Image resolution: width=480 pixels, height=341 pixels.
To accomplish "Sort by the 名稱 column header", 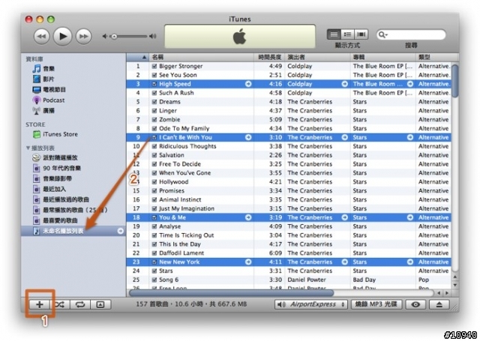I will point(202,57).
